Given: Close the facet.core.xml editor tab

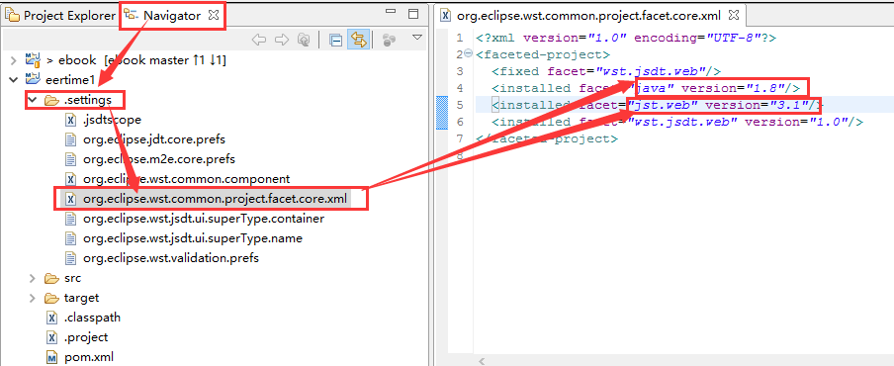Looking at the screenshot, I should [x=734, y=15].
